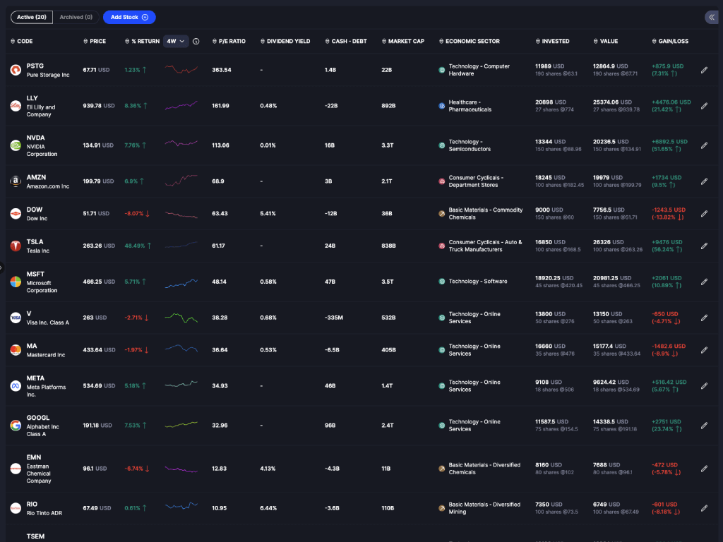Click the edit pencil for DOW row
723x542 pixels.
[704, 214]
